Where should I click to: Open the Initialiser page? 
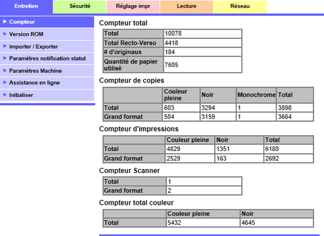tap(47, 95)
